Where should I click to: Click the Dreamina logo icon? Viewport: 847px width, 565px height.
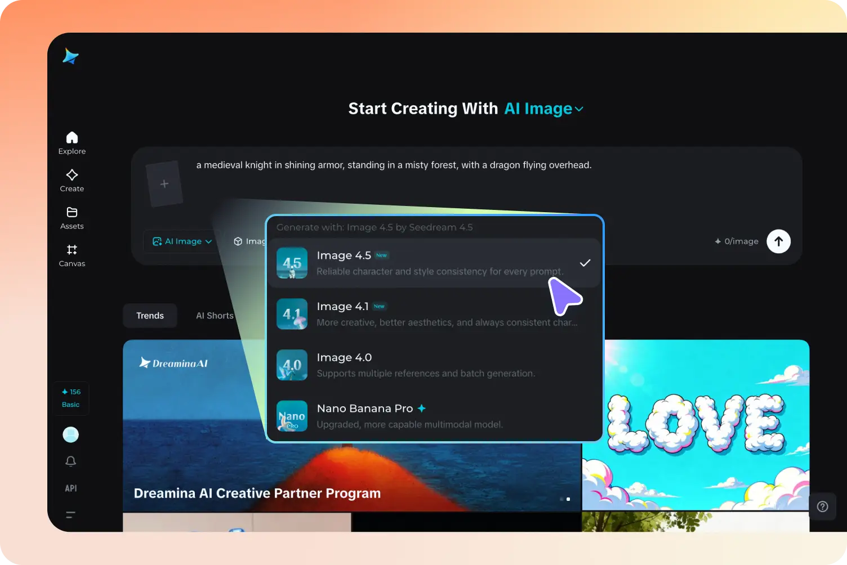click(x=70, y=56)
